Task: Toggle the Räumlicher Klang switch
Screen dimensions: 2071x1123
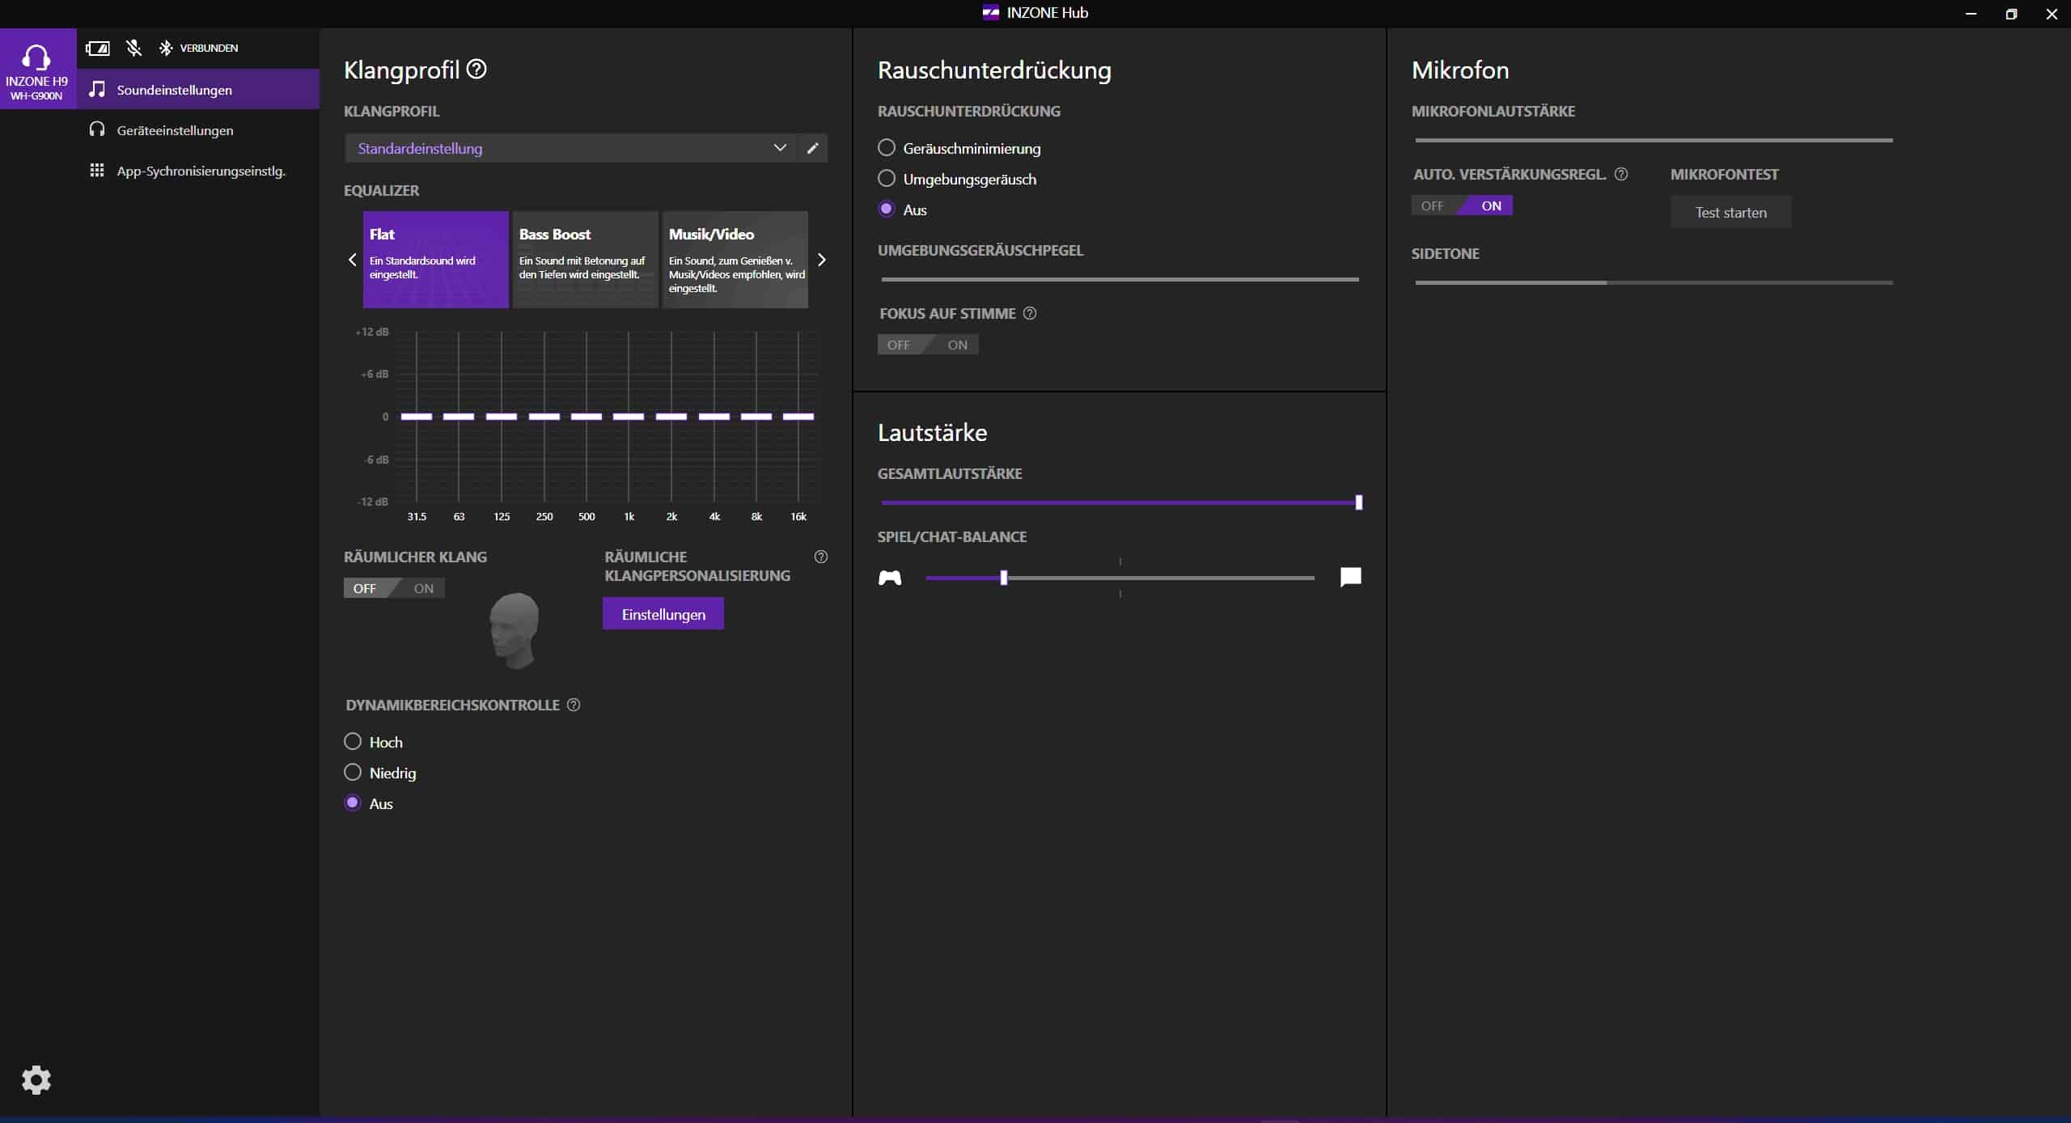Action: (x=394, y=588)
